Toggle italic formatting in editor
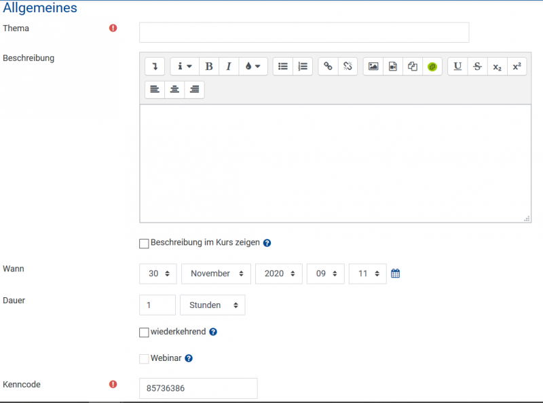Screen dimensions: 543x403 [x=229, y=66]
